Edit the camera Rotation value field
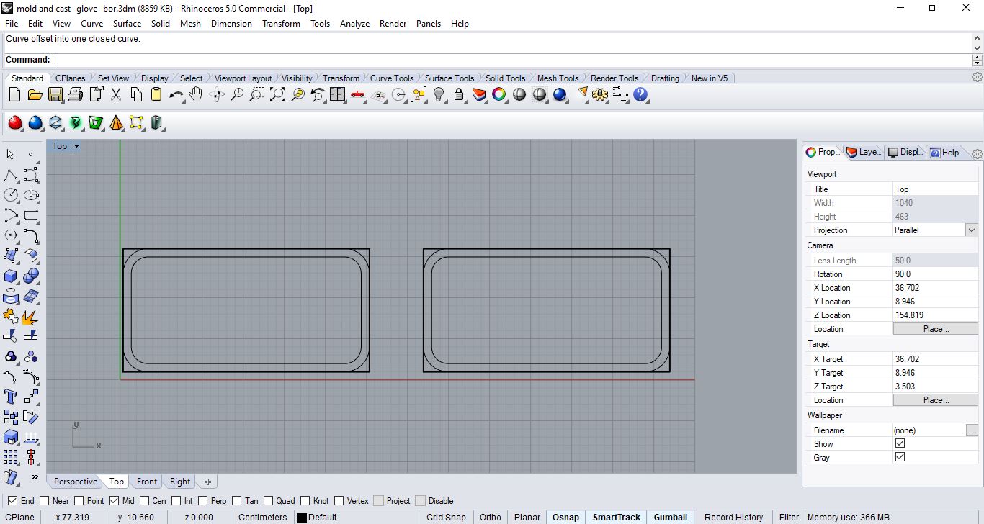The height and width of the screenshot is (524, 984). click(935, 274)
